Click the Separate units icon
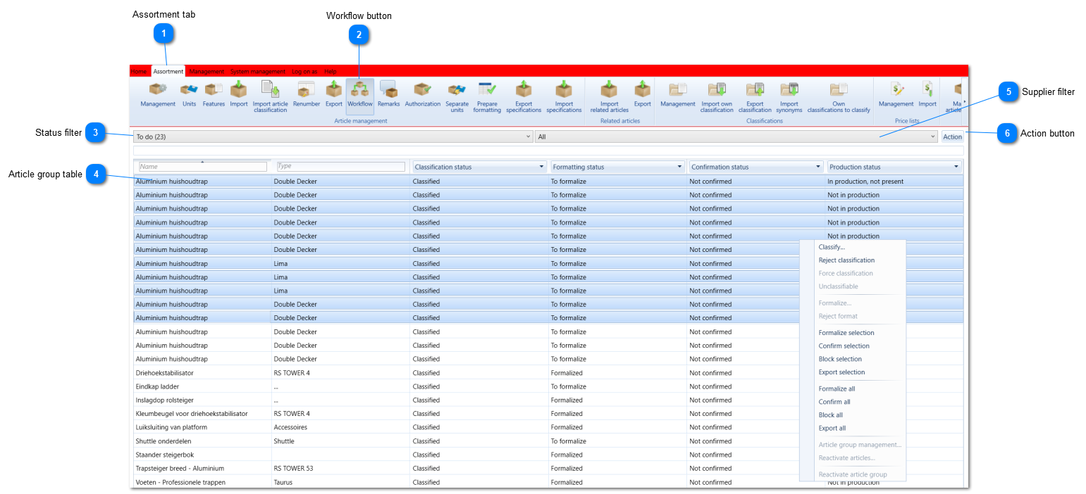This screenshot has height=494, width=1086. (x=457, y=97)
